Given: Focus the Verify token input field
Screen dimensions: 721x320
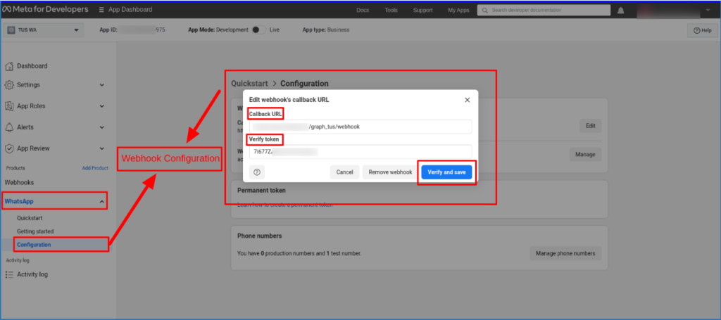Looking at the screenshot, I should pyautogui.click(x=360, y=151).
